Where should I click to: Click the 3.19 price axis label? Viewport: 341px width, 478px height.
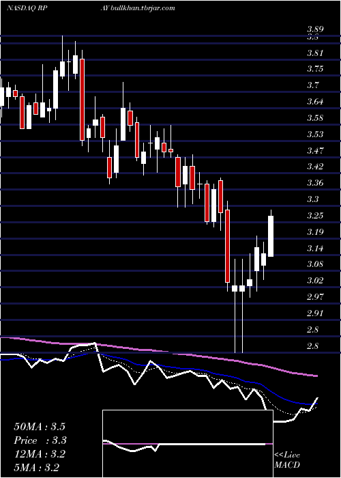point(315,232)
